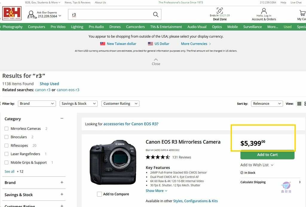Open the Pro Video menu

58,27
